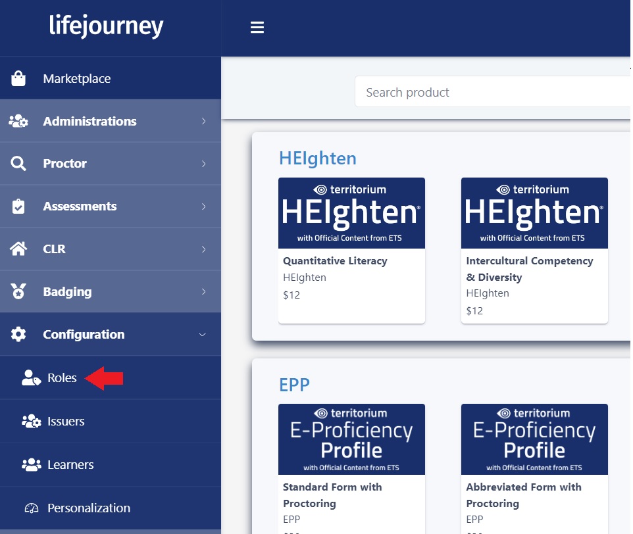
Task: Click the Search product input field
Action: (494, 91)
